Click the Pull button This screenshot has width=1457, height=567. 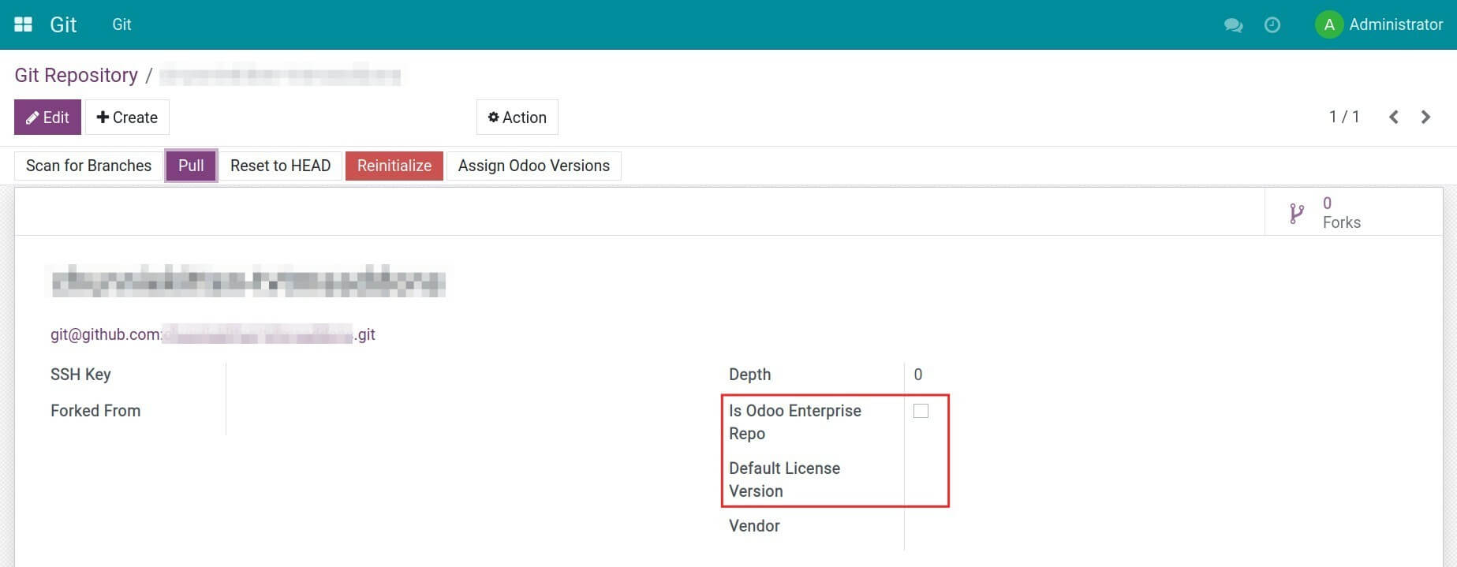click(191, 166)
